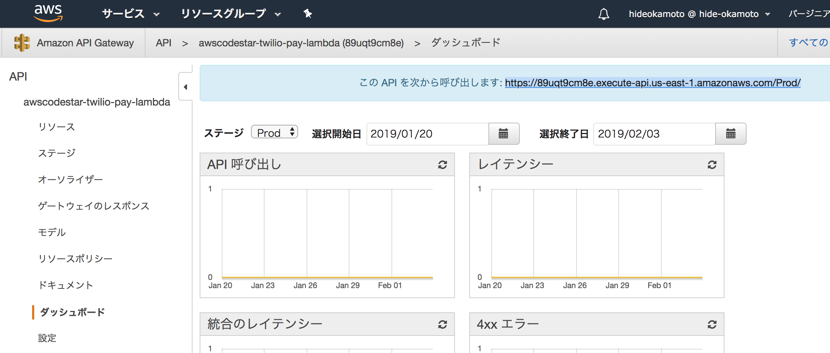The width and height of the screenshot is (830, 353).
Task: Open calendar for 選択開始日
Action: (x=503, y=134)
